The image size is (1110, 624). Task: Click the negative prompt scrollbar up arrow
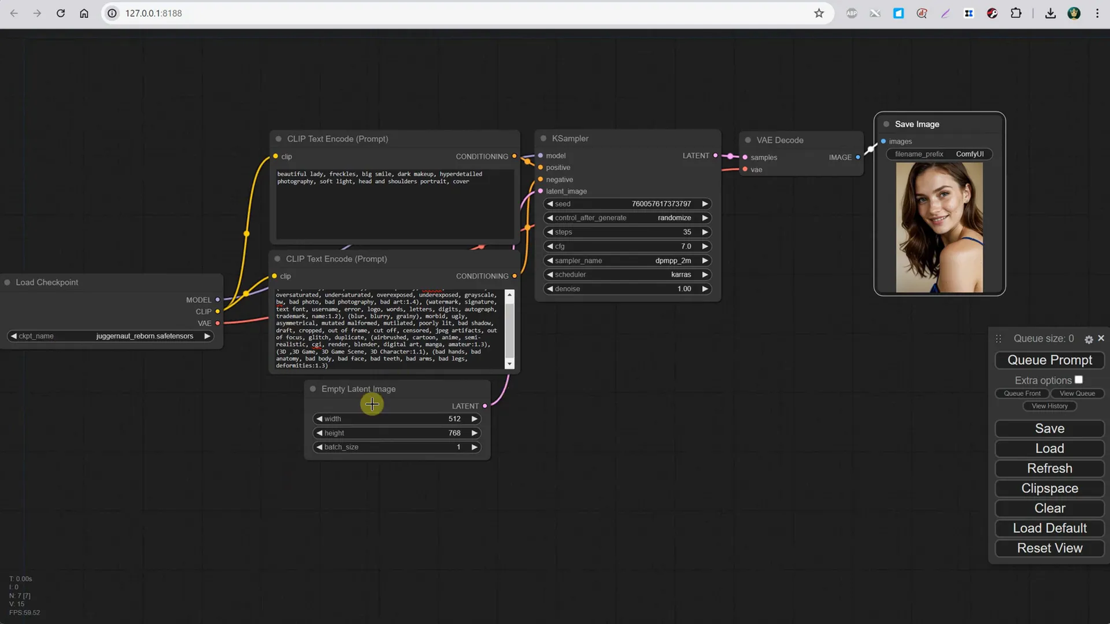[x=510, y=295]
